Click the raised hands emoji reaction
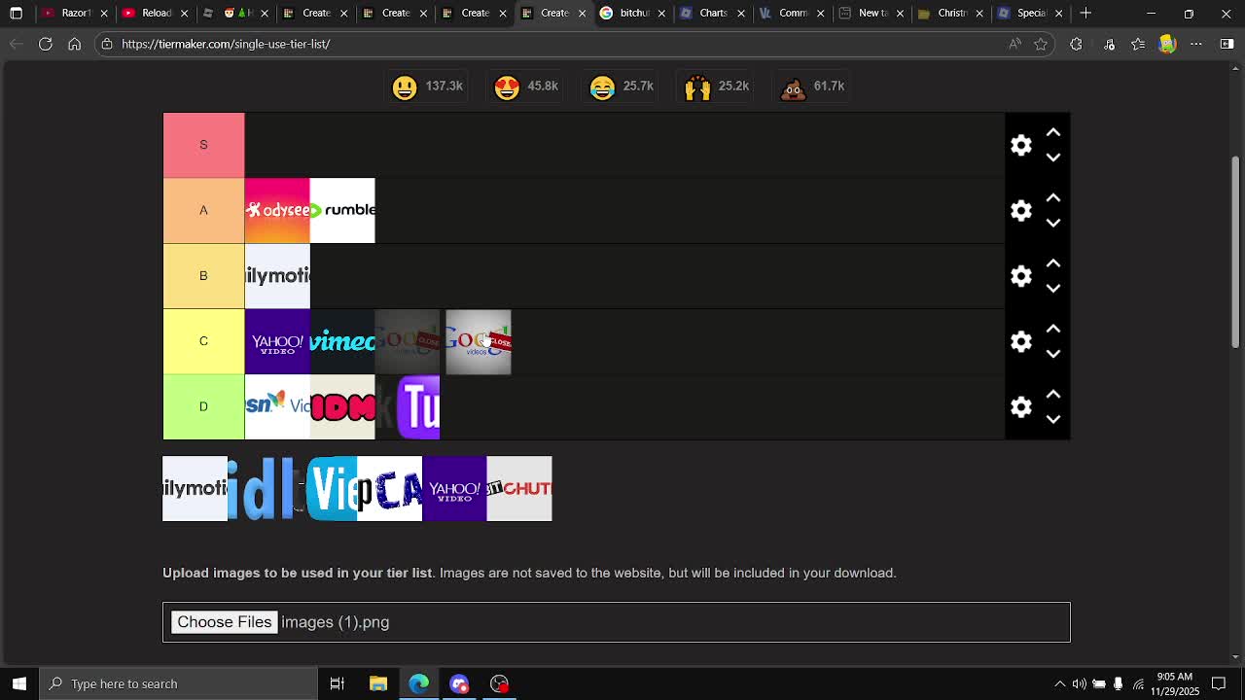 point(697,87)
